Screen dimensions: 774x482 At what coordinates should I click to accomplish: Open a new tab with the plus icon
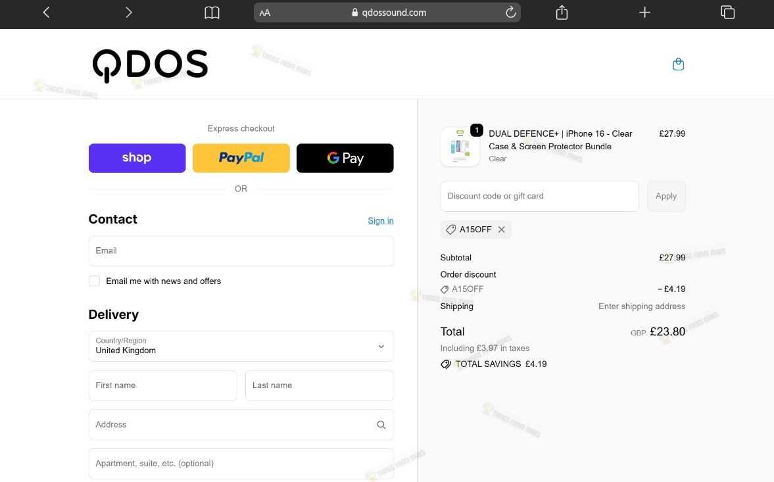click(644, 12)
